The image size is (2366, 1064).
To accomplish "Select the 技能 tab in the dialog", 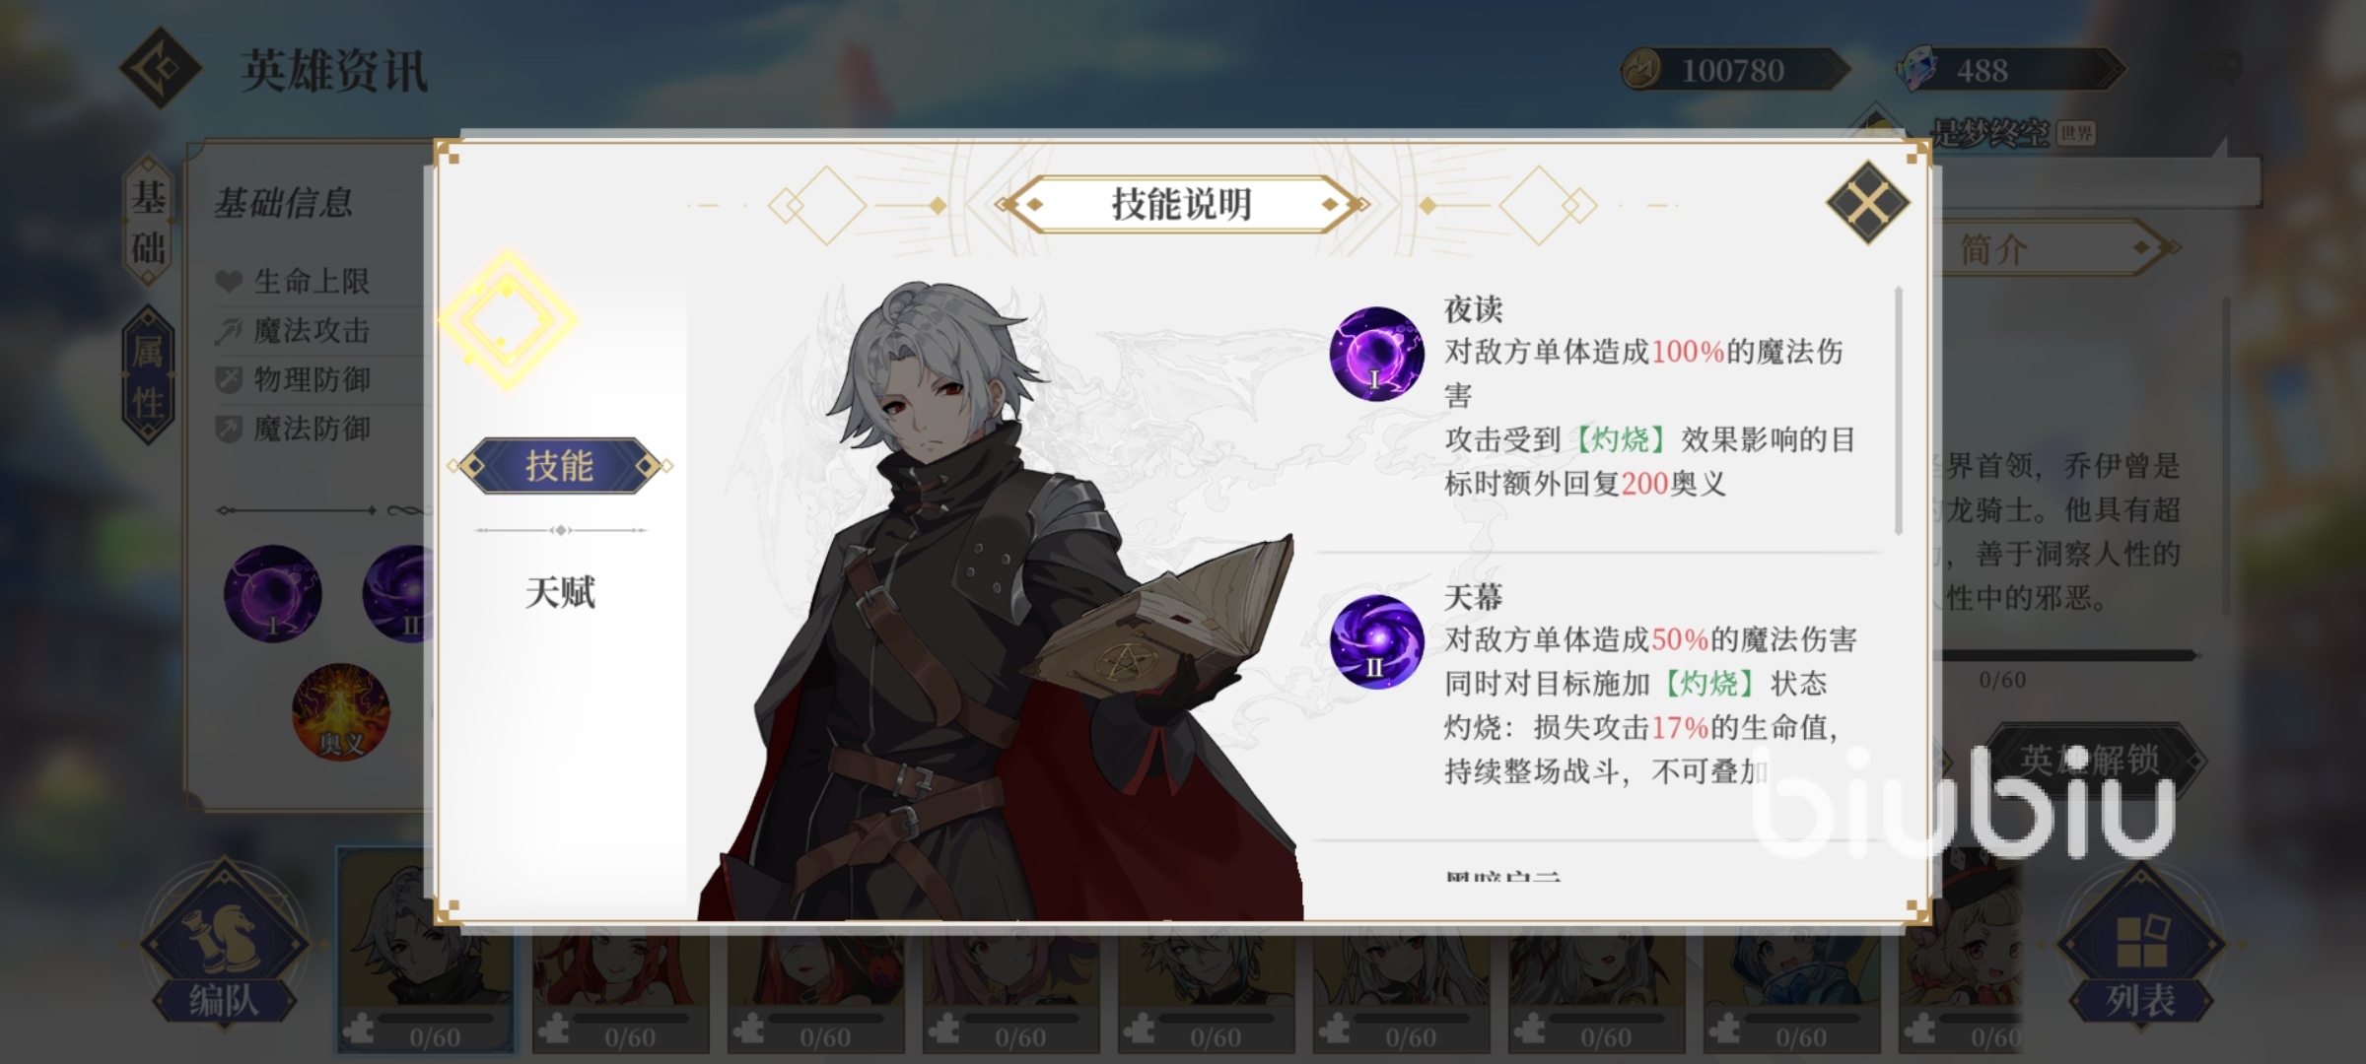I will pyautogui.click(x=560, y=465).
